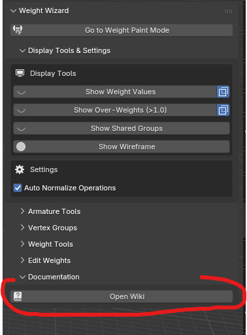Click the Display Tools monitor icon
The width and height of the screenshot is (247, 335).
click(x=20, y=73)
